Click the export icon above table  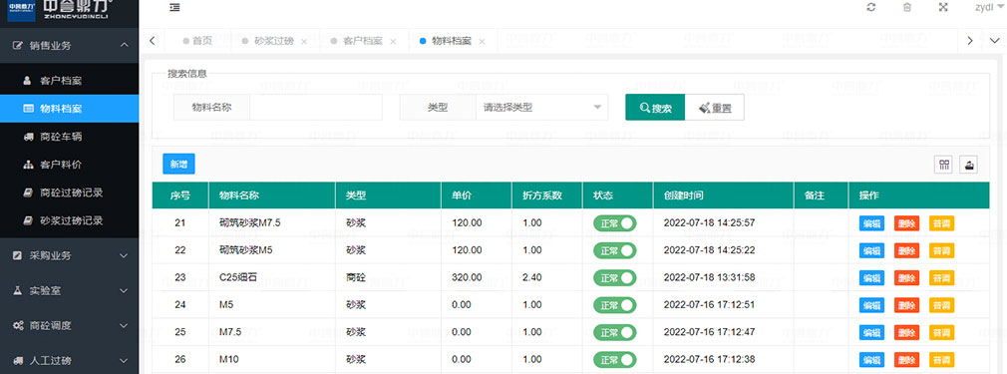coord(968,165)
